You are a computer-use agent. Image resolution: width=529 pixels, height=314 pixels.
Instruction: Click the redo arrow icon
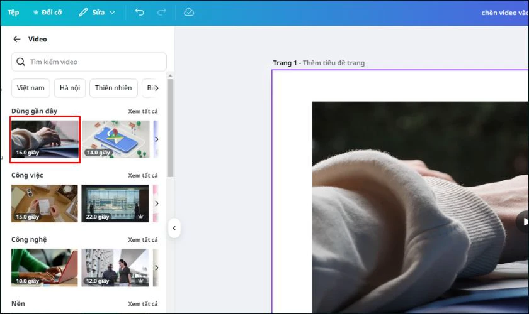(162, 12)
